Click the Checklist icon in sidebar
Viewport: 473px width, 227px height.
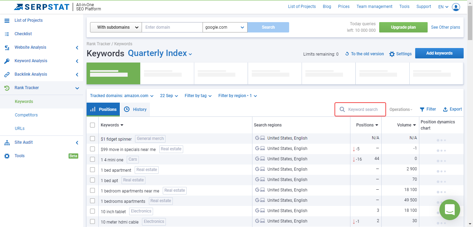(7, 34)
